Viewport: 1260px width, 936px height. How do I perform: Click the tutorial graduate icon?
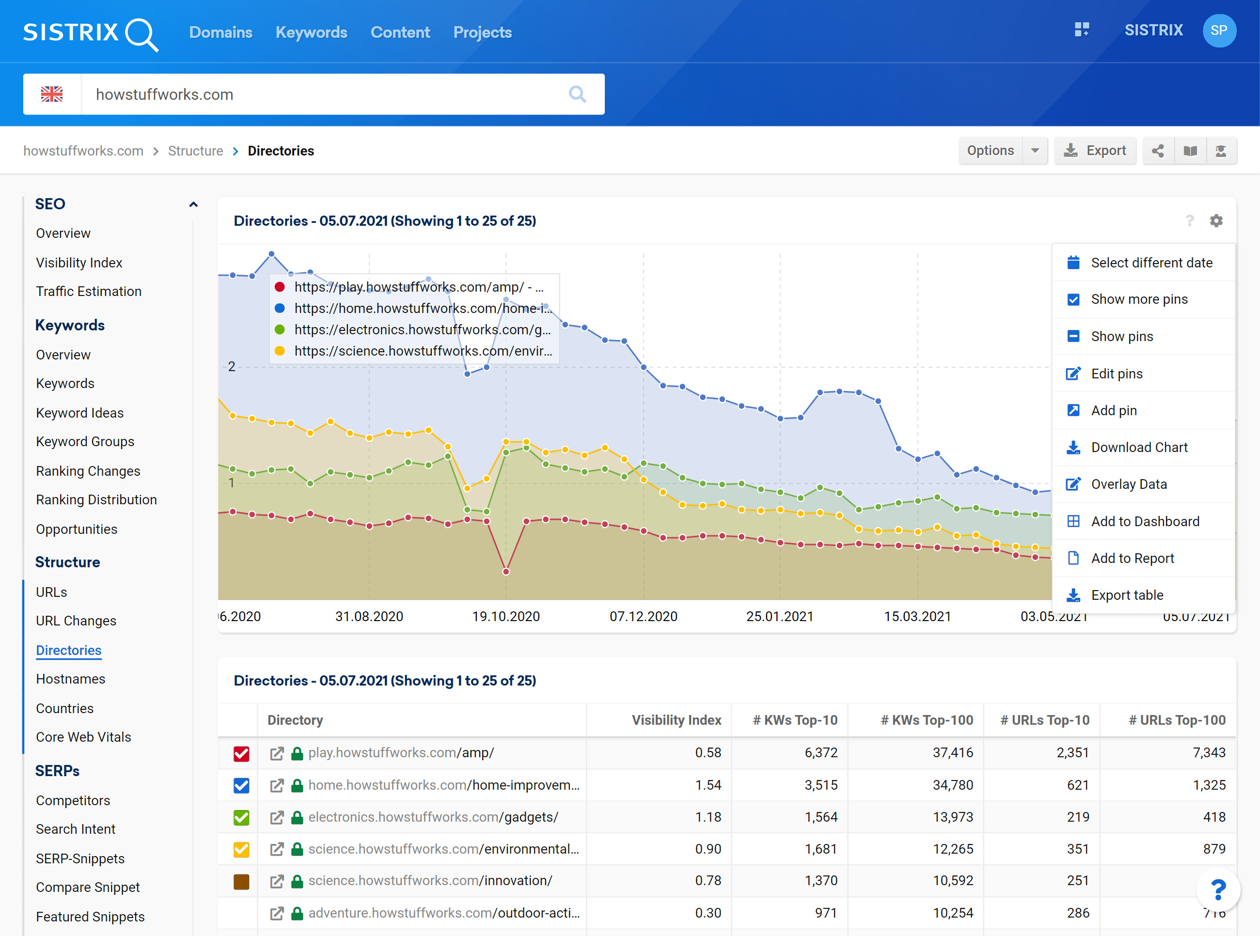pos(1221,151)
